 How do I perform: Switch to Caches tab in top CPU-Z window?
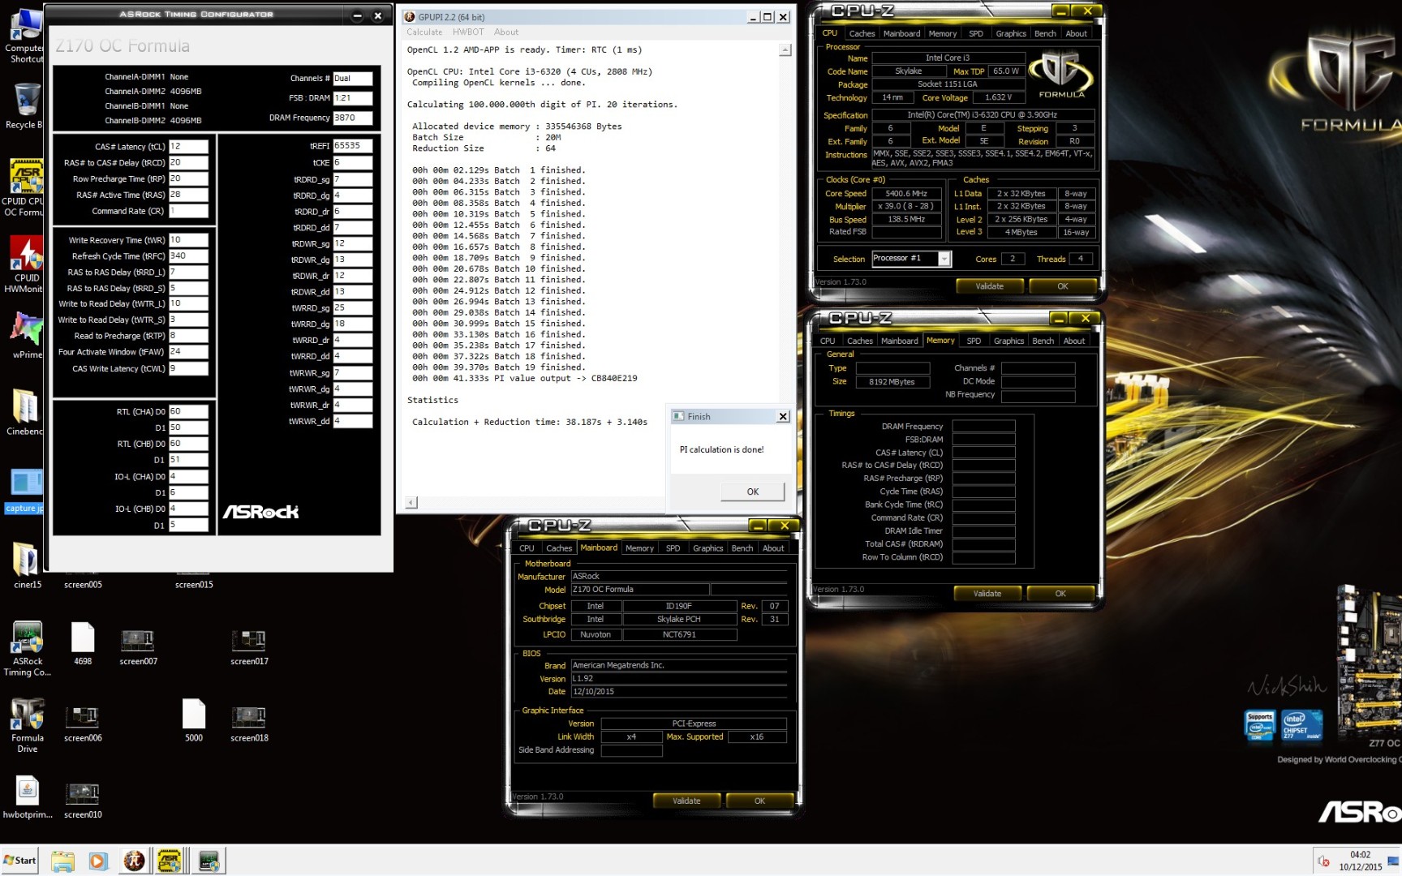click(862, 33)
